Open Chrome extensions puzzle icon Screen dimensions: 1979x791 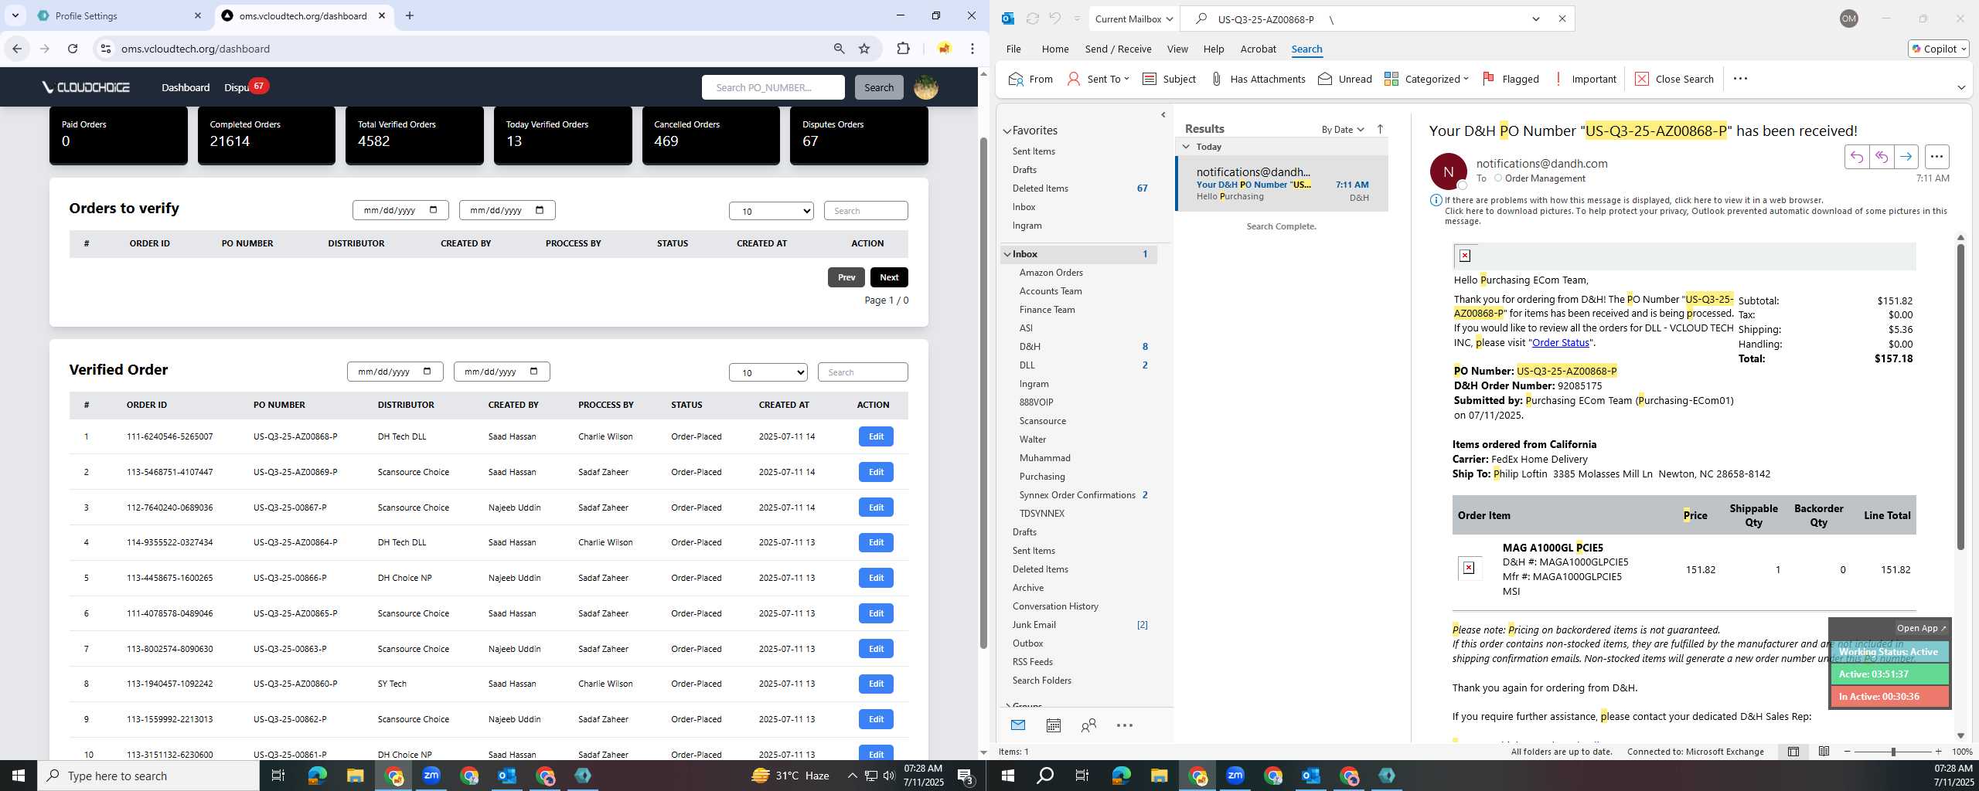tap(903, 49)
